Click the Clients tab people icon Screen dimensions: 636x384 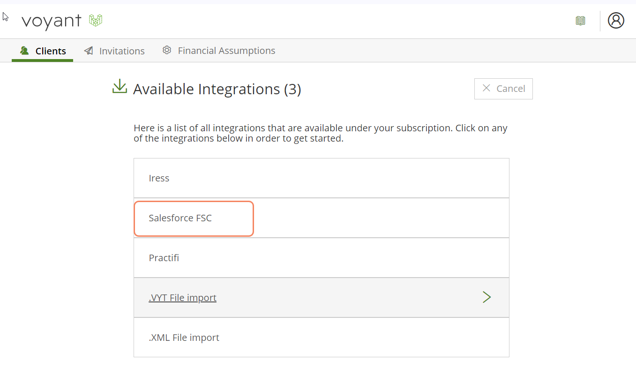(x=24, y=51)
